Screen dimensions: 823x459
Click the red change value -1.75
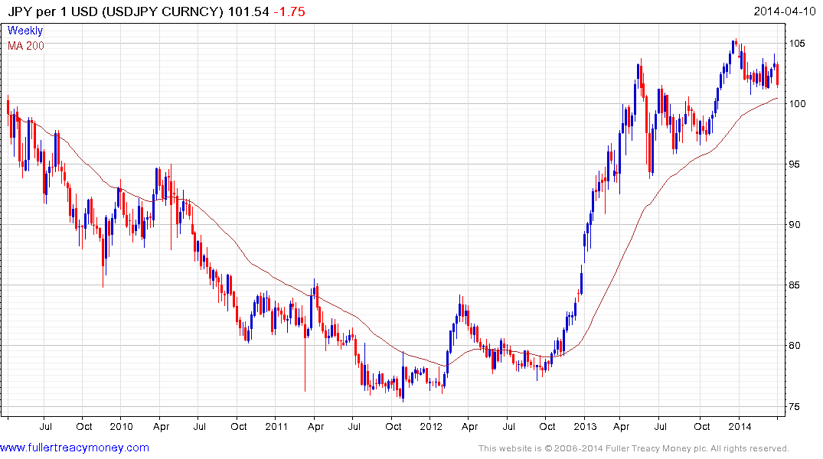pyautogui.click(x=289, y=11)
